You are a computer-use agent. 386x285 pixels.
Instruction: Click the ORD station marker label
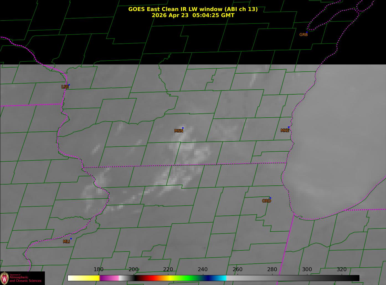pos(266,201)
